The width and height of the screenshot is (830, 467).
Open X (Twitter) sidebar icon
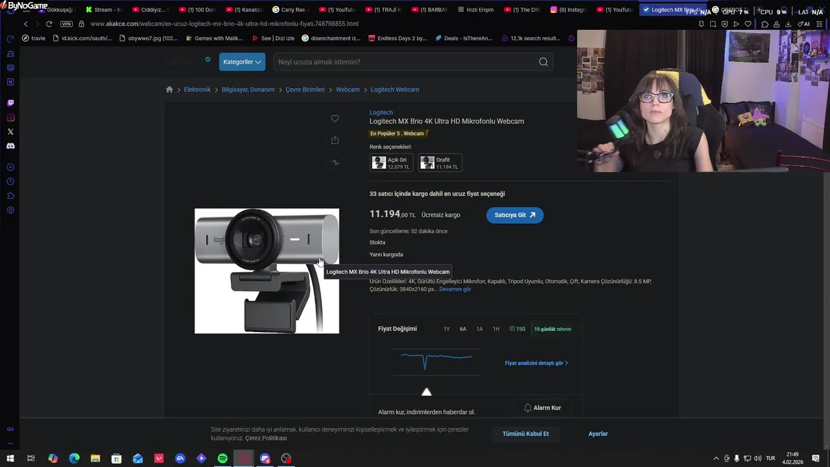(x=10, y=132)
